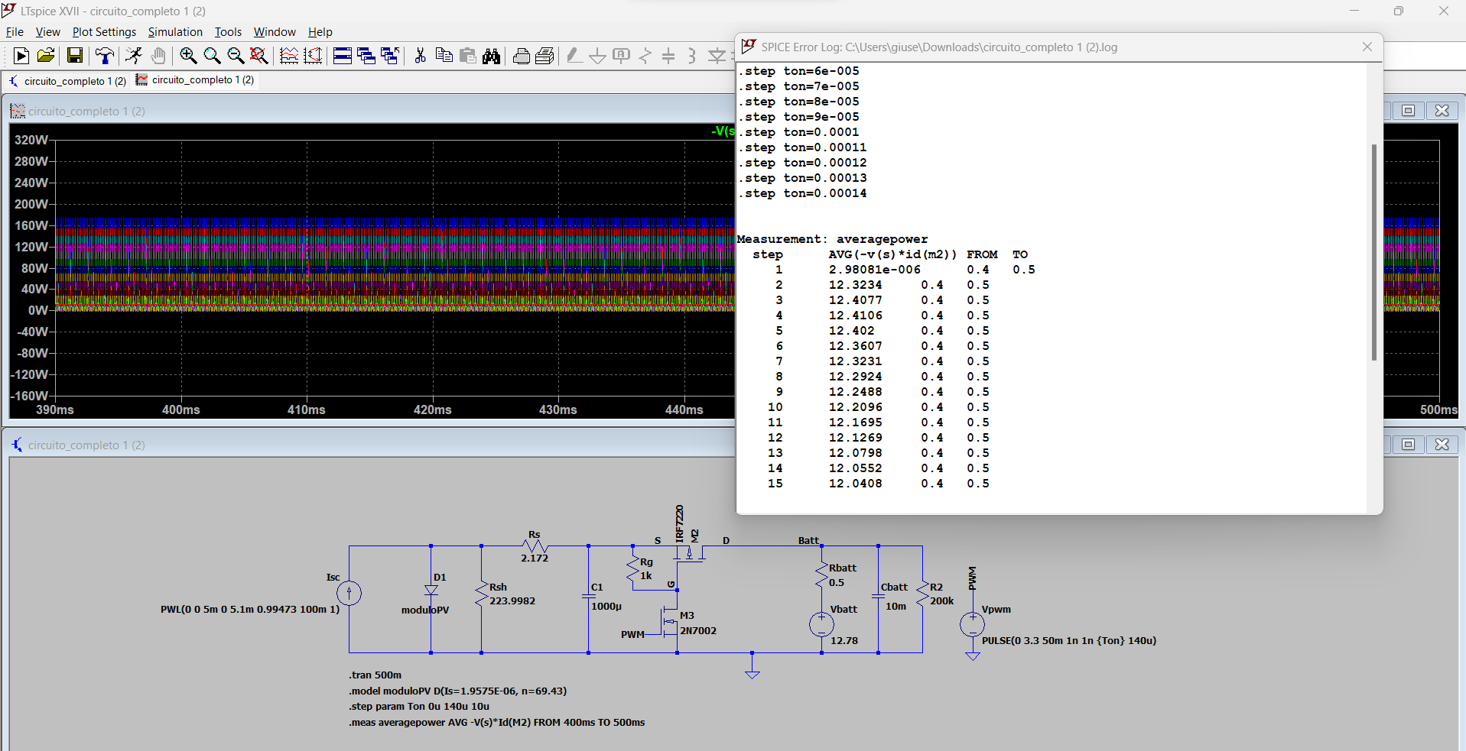
Task: Open the Simulation menu
Action: click(175, 32)
